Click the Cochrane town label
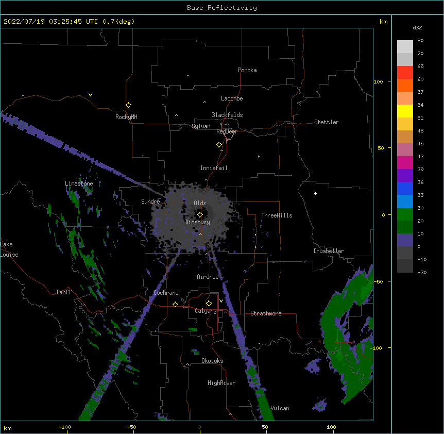This screenshot has height=434, width=444. point(166,293)
